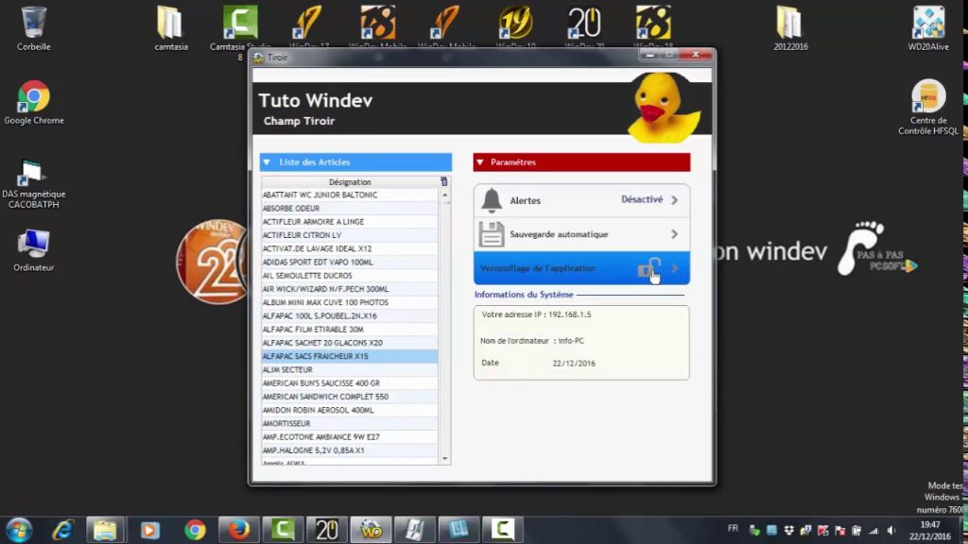Select the row AMIDON ROBIN AEROSOL 400ML

point(350,410)
